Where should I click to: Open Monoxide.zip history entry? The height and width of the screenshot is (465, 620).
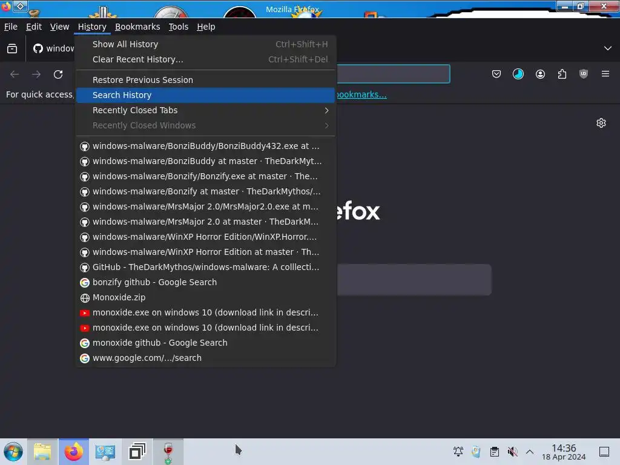point(206,297)
